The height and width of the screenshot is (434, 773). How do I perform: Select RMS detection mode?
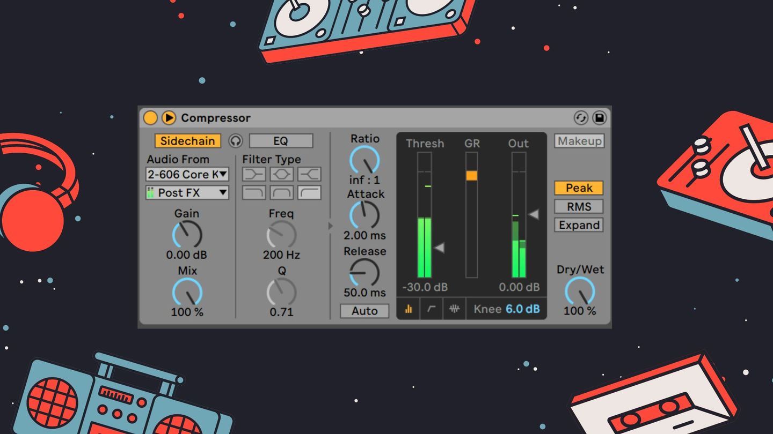click(x=579, y=206)
